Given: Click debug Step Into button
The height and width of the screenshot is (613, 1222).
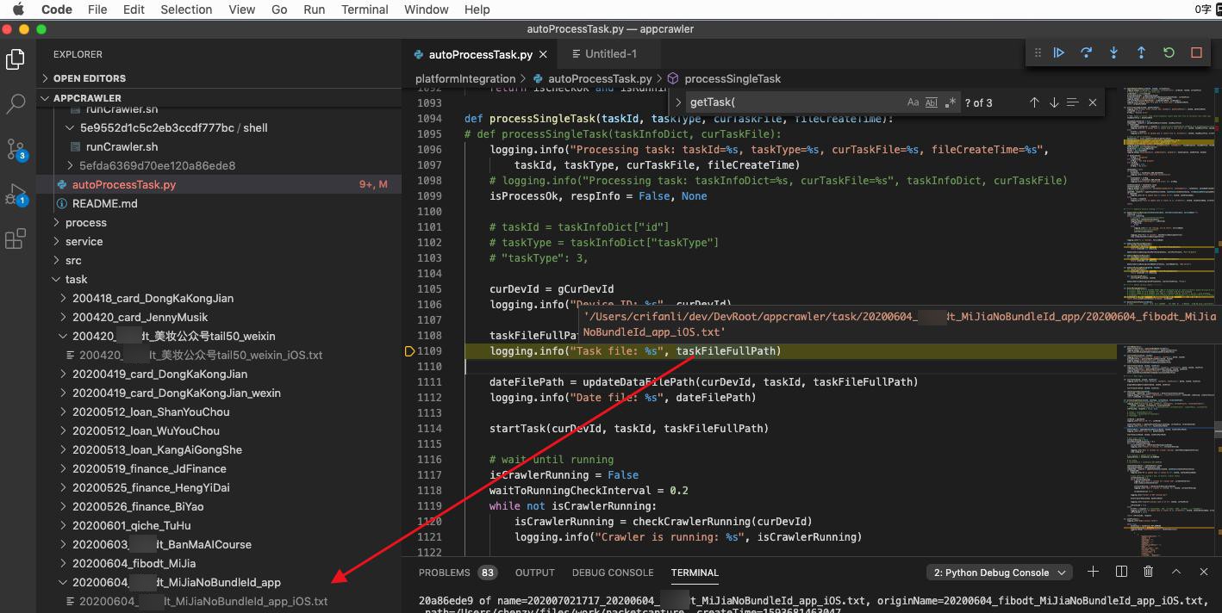Looking at the screenshot, I should coord(1113,53).
